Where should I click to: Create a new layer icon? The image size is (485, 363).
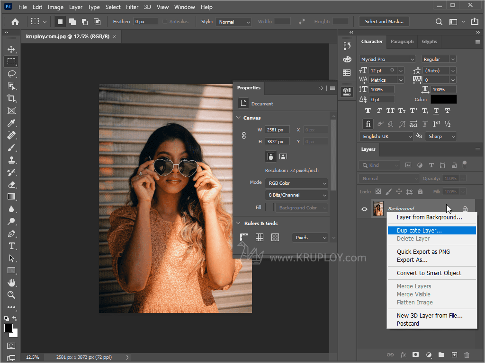[454, 354]
